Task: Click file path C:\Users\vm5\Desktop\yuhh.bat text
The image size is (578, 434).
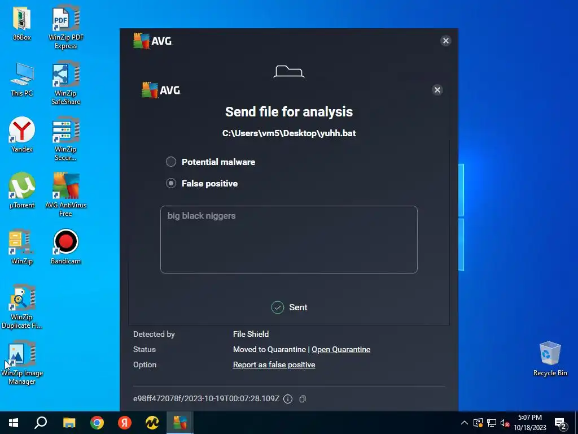Action: (x=289, y=133)
